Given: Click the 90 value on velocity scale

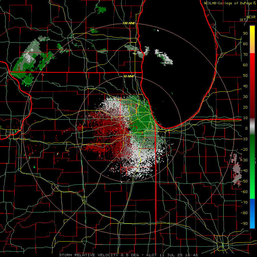Looking at the screenshot, I should pos(245,33).
